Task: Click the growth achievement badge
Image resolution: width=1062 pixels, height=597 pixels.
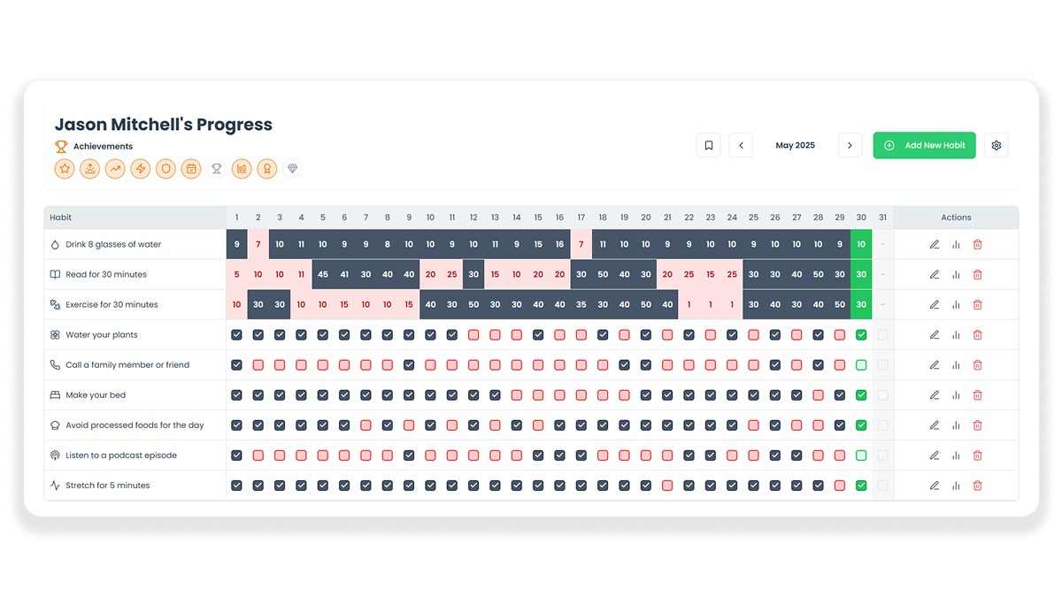Action: pos(89,168)
